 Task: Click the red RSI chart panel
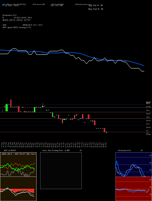pos(133,189)
